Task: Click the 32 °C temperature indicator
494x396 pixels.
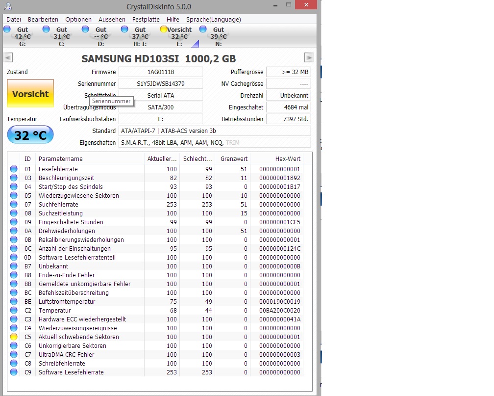Action: click(x=30, y=135)
